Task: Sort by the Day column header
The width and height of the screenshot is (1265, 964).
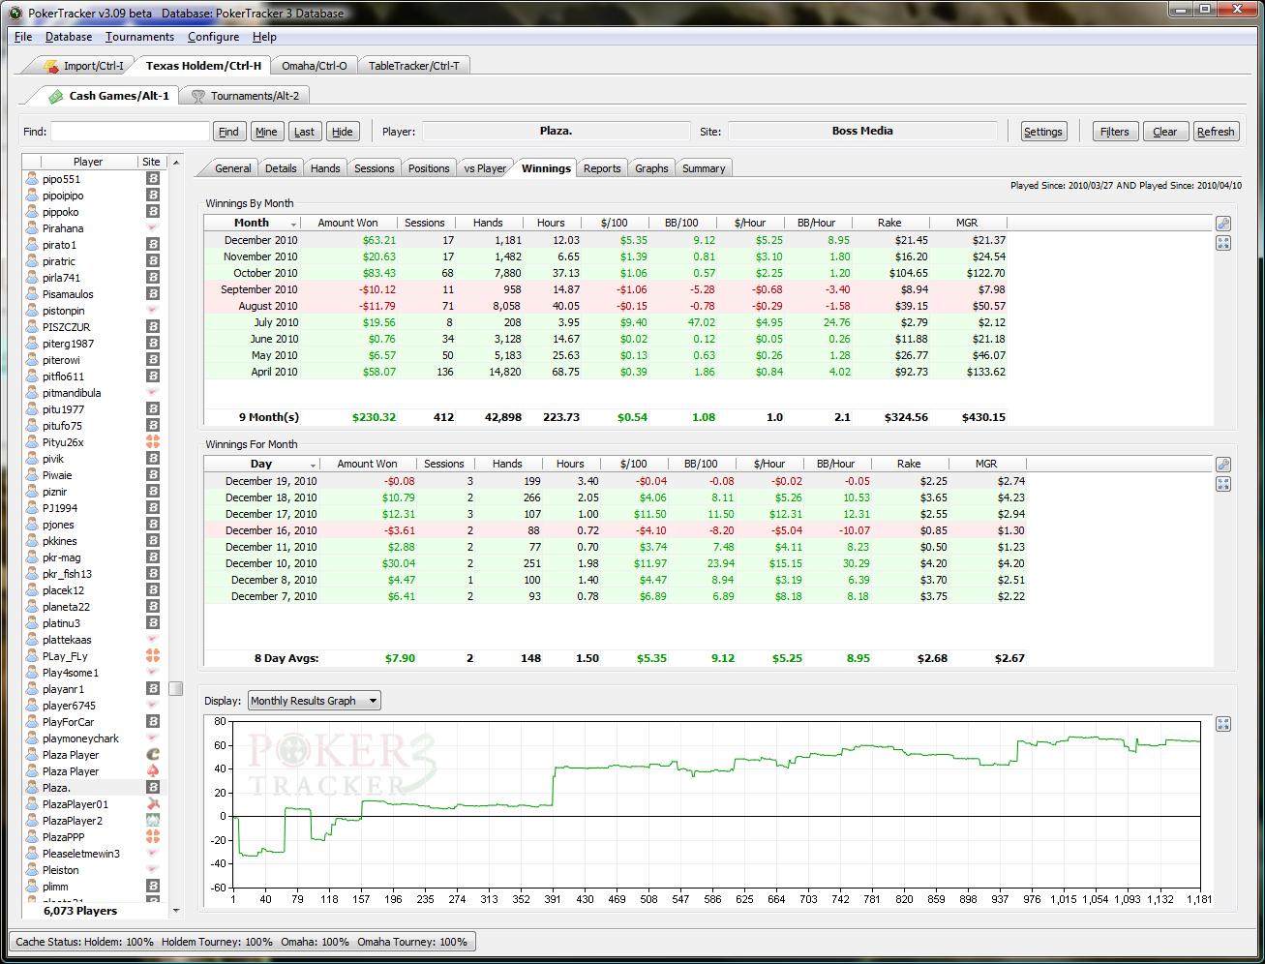Action: [x=261, y=464]
